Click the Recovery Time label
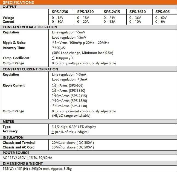Screen dimensions: 177x172 point(14,48)
